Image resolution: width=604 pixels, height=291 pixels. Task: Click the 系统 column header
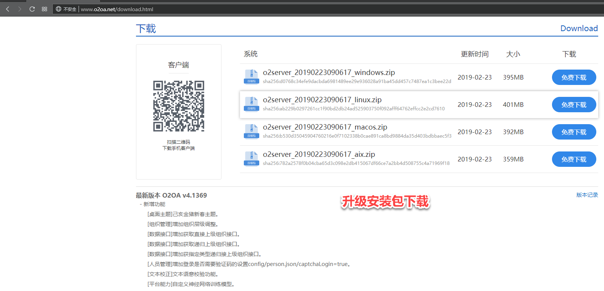[251, 54]
